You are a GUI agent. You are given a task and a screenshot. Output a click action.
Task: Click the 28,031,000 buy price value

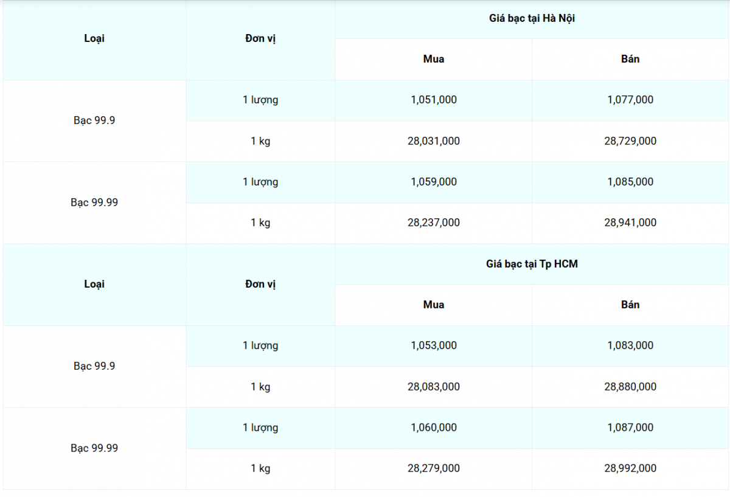pyautogui.click(x=433, y=141)
